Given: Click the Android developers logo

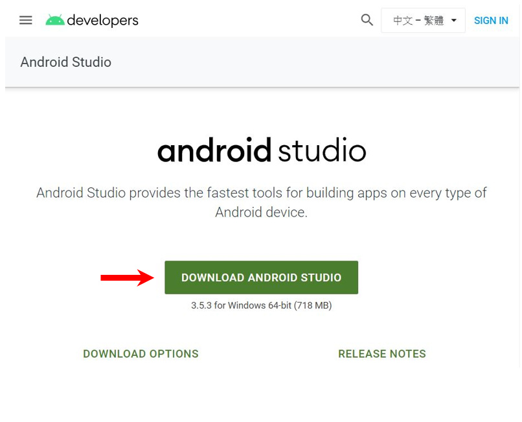Looking at the screenshot, I should point(92,20).
